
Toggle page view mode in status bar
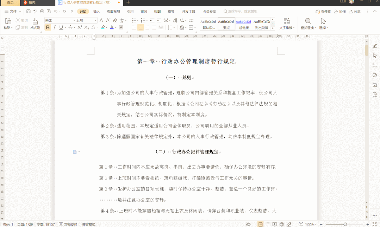[260, 224]
